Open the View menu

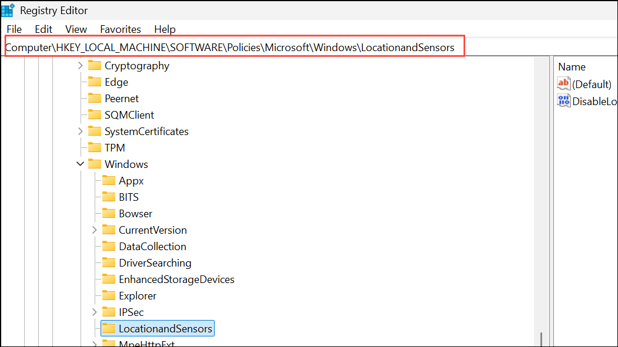click(x=76, y=29)
